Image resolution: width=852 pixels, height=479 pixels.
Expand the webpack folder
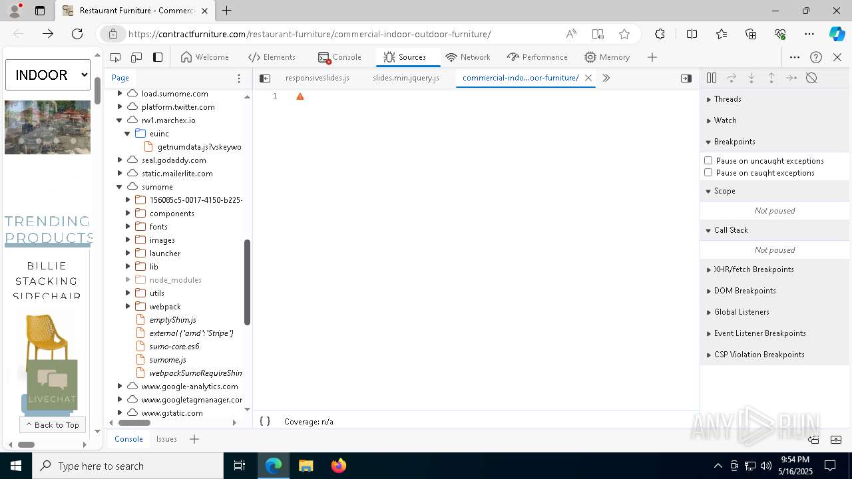128,307
